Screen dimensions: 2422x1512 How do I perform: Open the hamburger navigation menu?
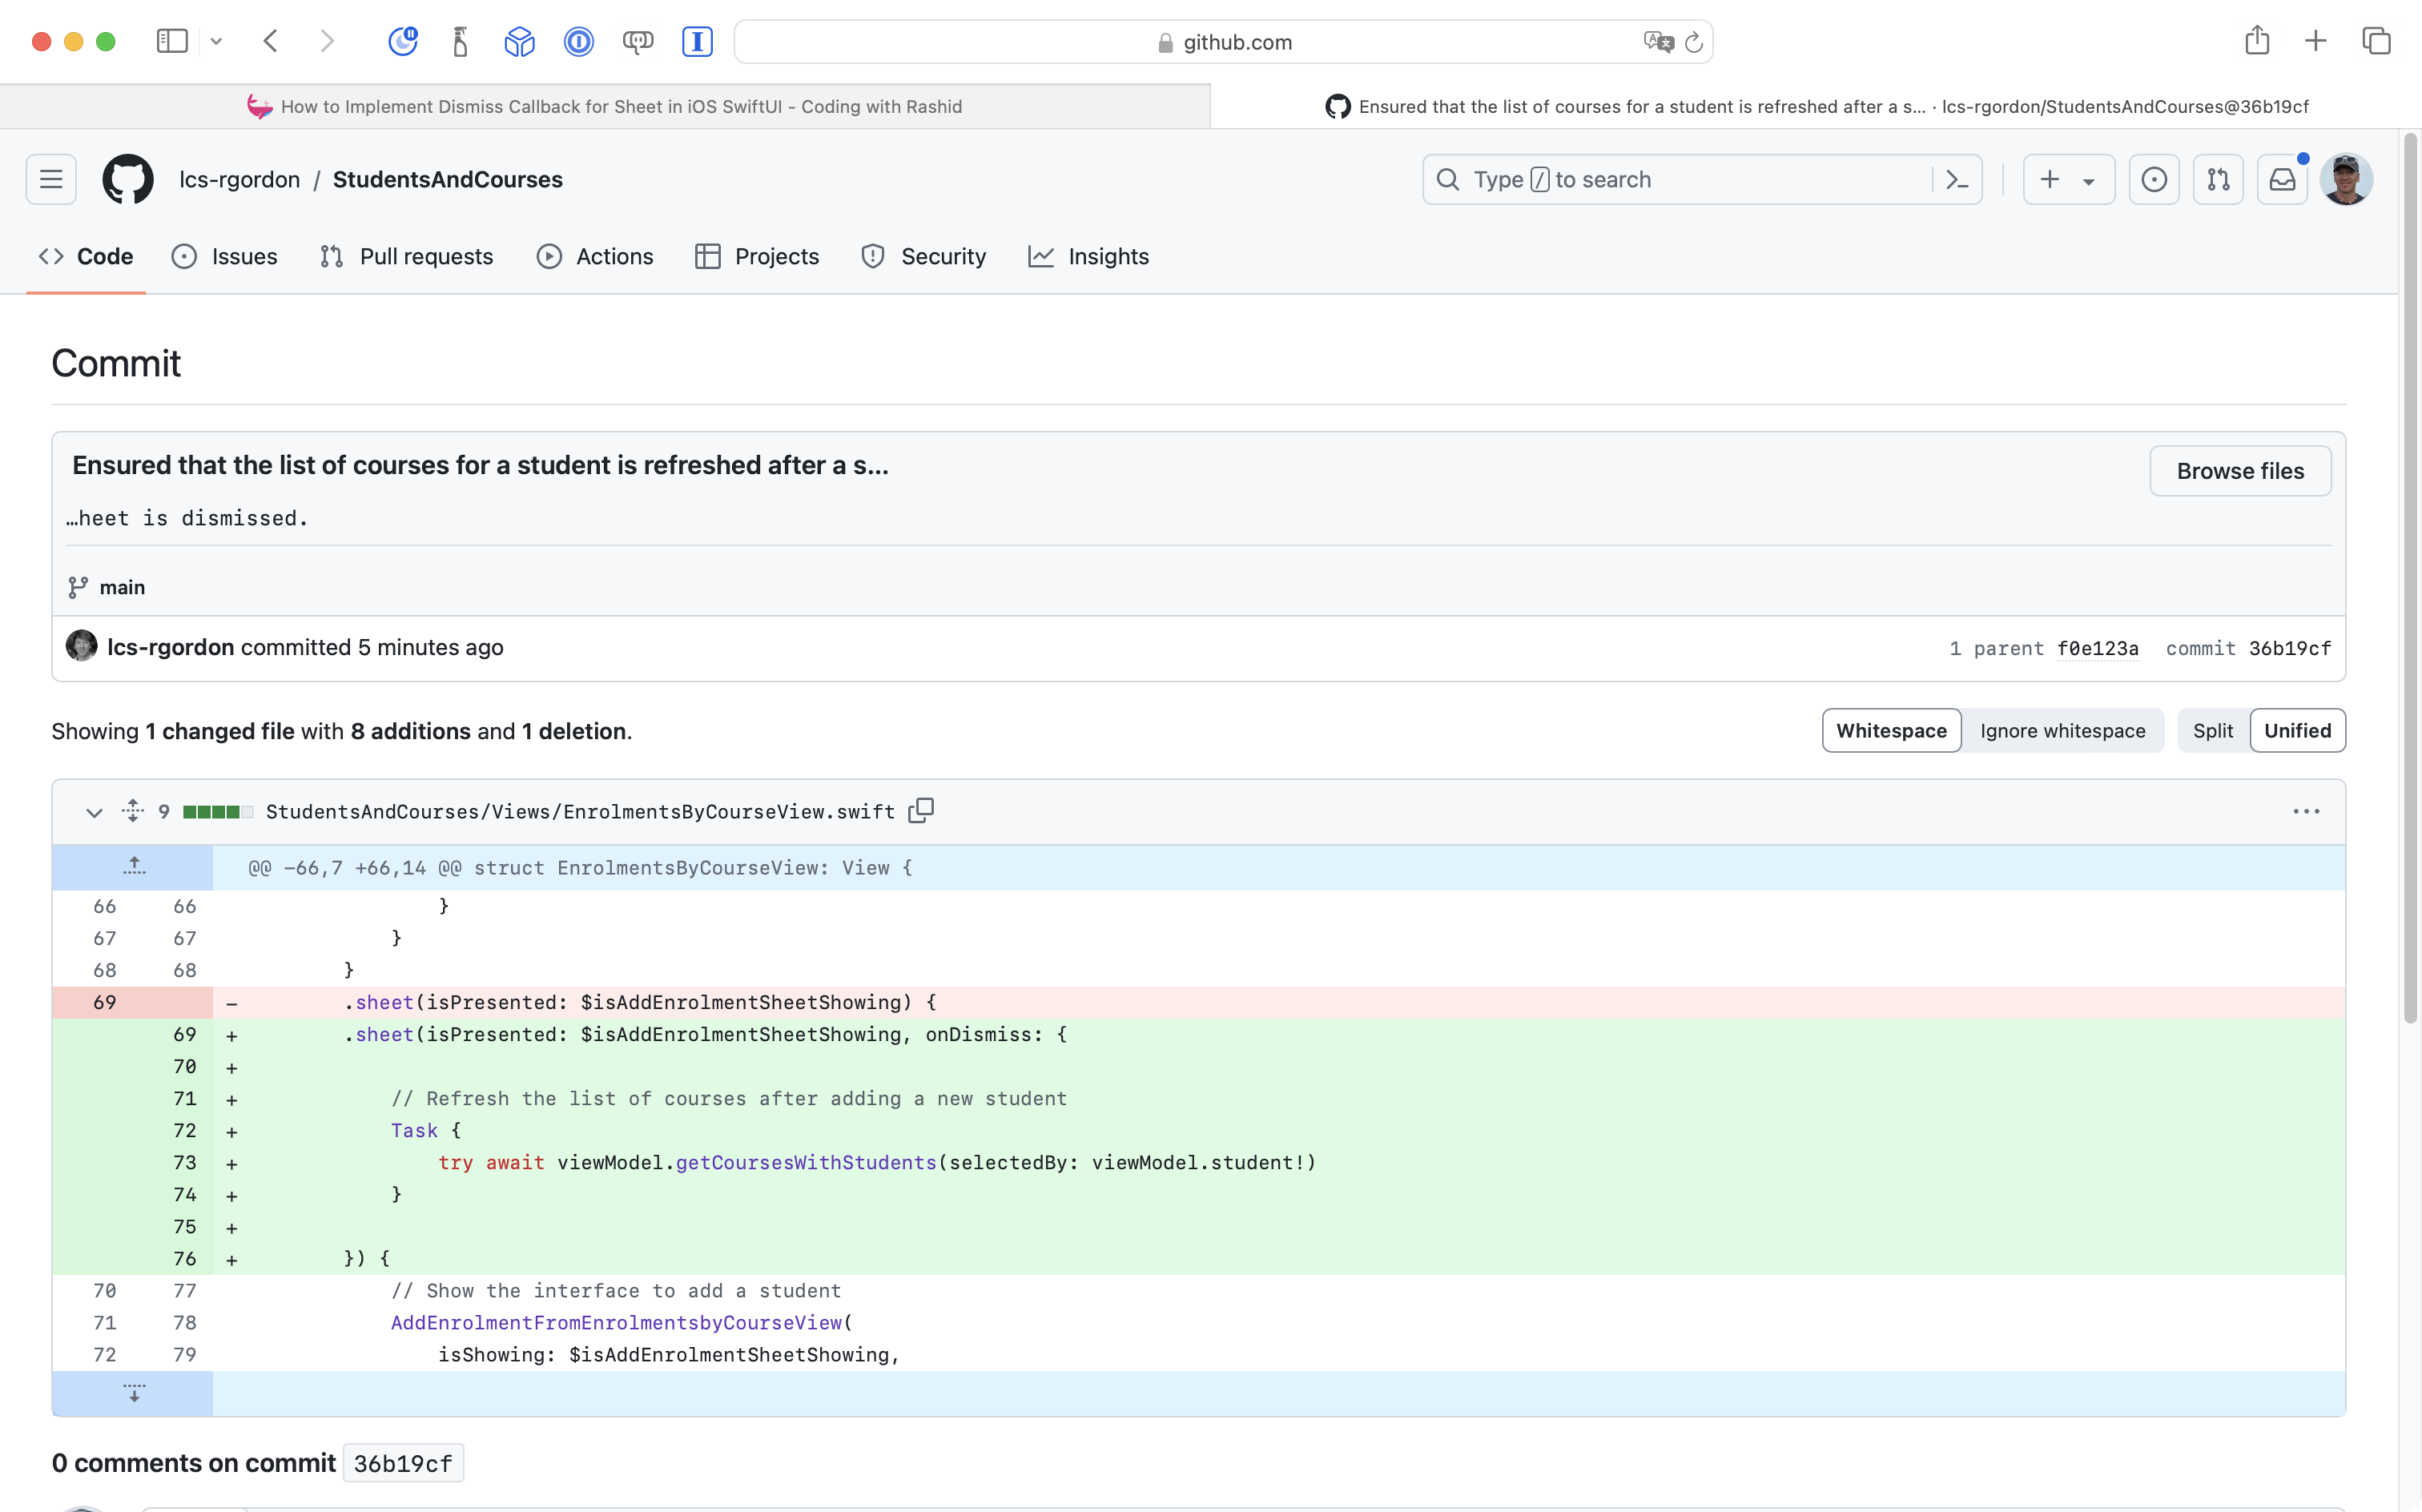pos(51,179)
